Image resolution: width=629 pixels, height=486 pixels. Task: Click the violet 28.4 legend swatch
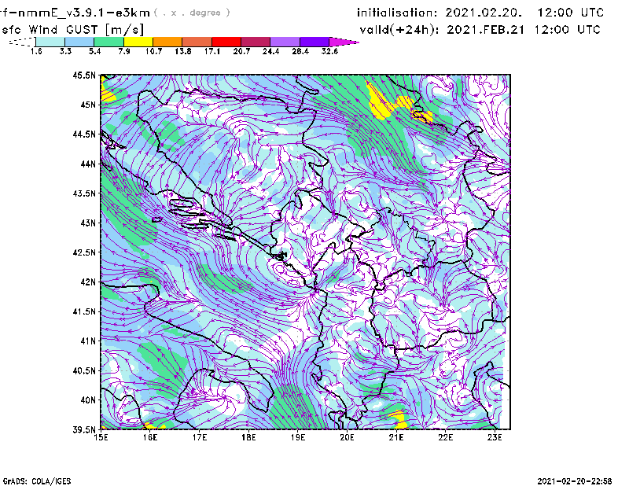pyautogui.click(x=314, y=42)
